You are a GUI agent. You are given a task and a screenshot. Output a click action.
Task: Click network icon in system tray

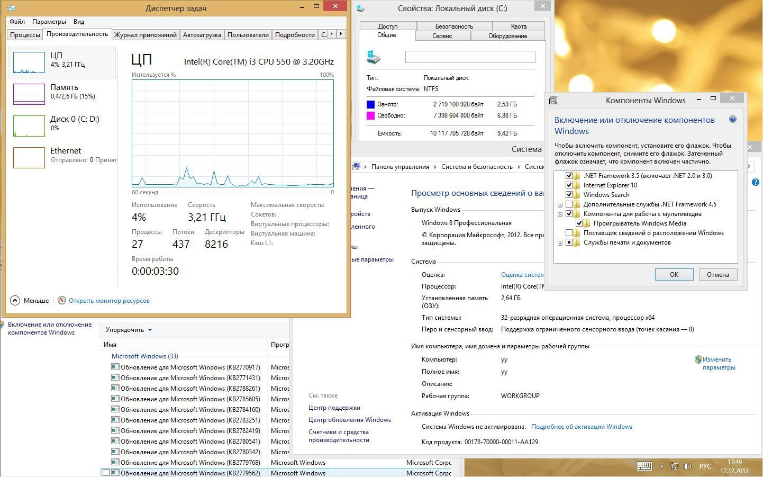pos(674,466)
